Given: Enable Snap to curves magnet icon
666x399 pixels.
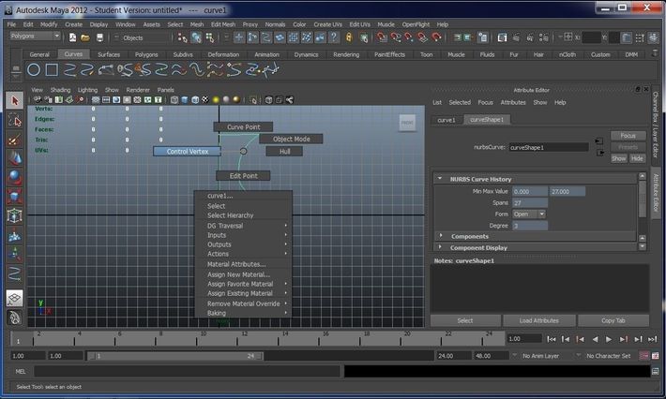Looking at the screenshot, I should (x=396, y=37).
